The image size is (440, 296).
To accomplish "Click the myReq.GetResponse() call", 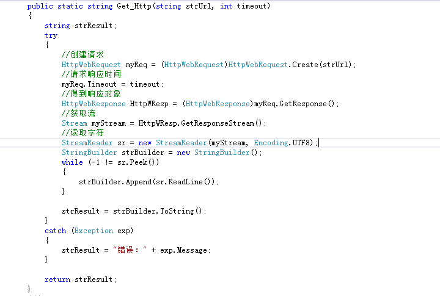I will (295, 104).
